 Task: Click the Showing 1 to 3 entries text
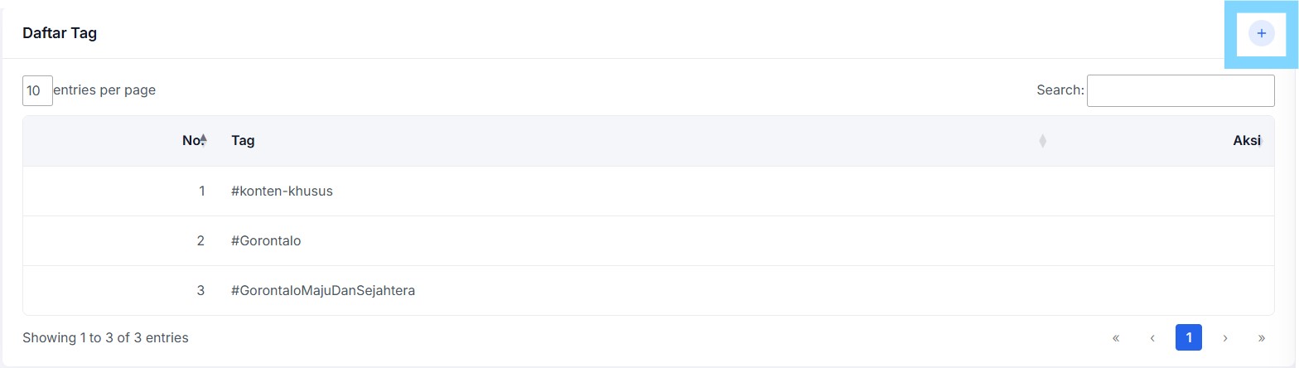[105, 337]
